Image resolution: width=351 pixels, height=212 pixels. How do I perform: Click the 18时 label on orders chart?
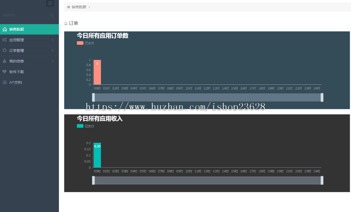[x=262, y=88]
